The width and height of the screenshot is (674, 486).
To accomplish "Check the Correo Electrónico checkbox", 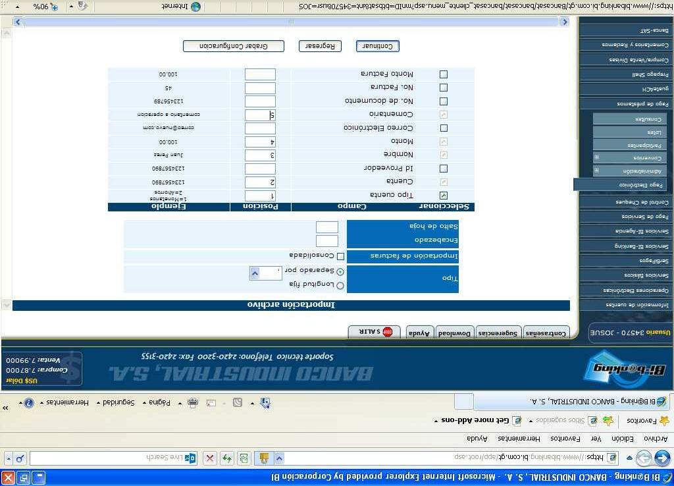I will coord(444,128).
